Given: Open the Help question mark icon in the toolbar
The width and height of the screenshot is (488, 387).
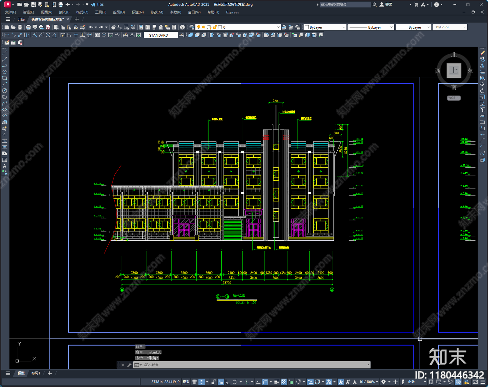Looking at the screenshot, I should pyautogui.click(x=182, y=27).
